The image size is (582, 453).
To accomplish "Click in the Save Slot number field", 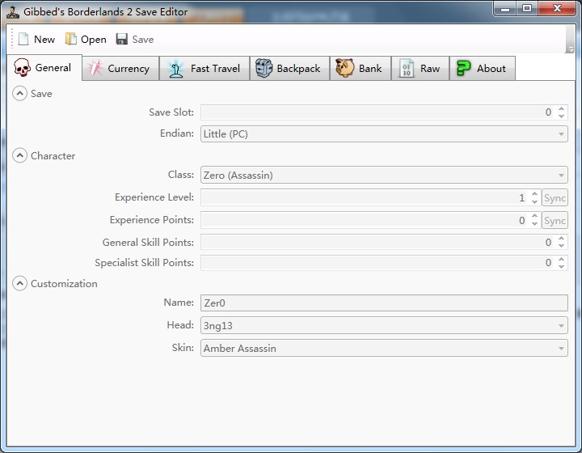I will (378, 112).
